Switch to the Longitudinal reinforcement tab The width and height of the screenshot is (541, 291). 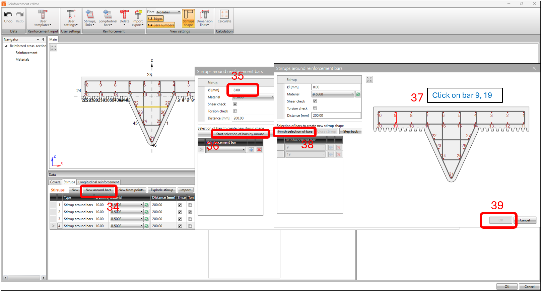pyautogui.click(x=98, y=182)
